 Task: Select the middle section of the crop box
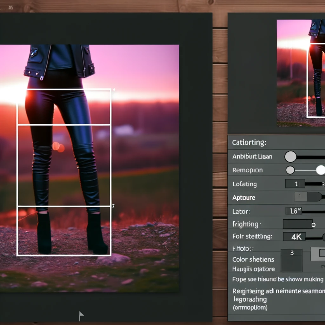click(64, 166)
